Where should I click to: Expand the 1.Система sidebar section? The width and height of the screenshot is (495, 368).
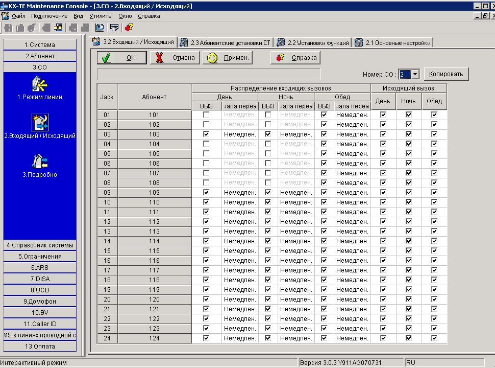pyautogui.click(x=40, y=44)
